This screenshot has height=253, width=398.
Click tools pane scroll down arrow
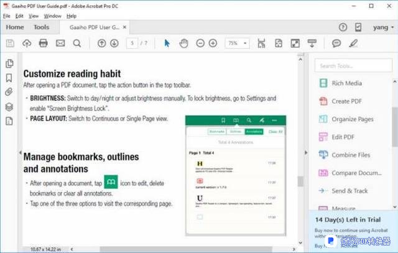point(395,207)
